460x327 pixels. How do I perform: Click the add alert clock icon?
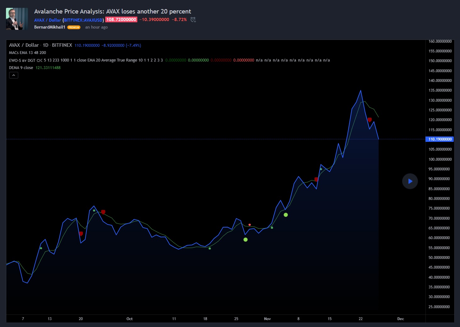193,20
